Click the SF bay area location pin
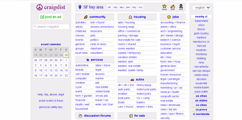Screen dimensions: 242x120 tap(80, 7)
